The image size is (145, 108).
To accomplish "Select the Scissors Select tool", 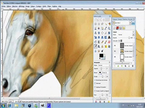I will tap(95, 28).
